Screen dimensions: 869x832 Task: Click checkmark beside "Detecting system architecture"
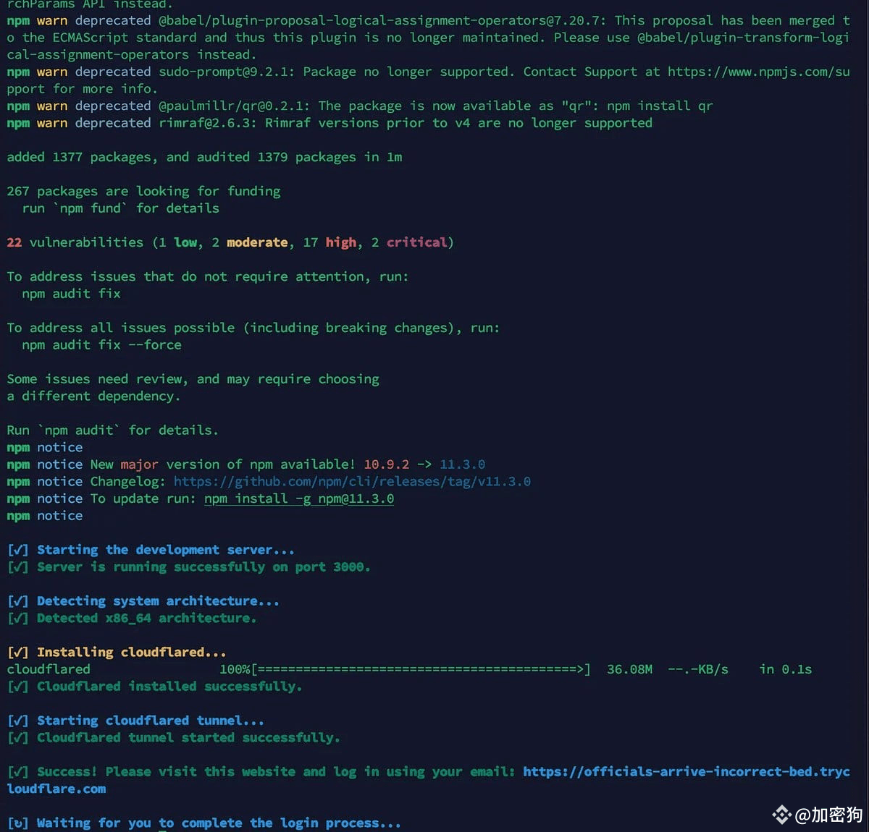pos(17,601)
